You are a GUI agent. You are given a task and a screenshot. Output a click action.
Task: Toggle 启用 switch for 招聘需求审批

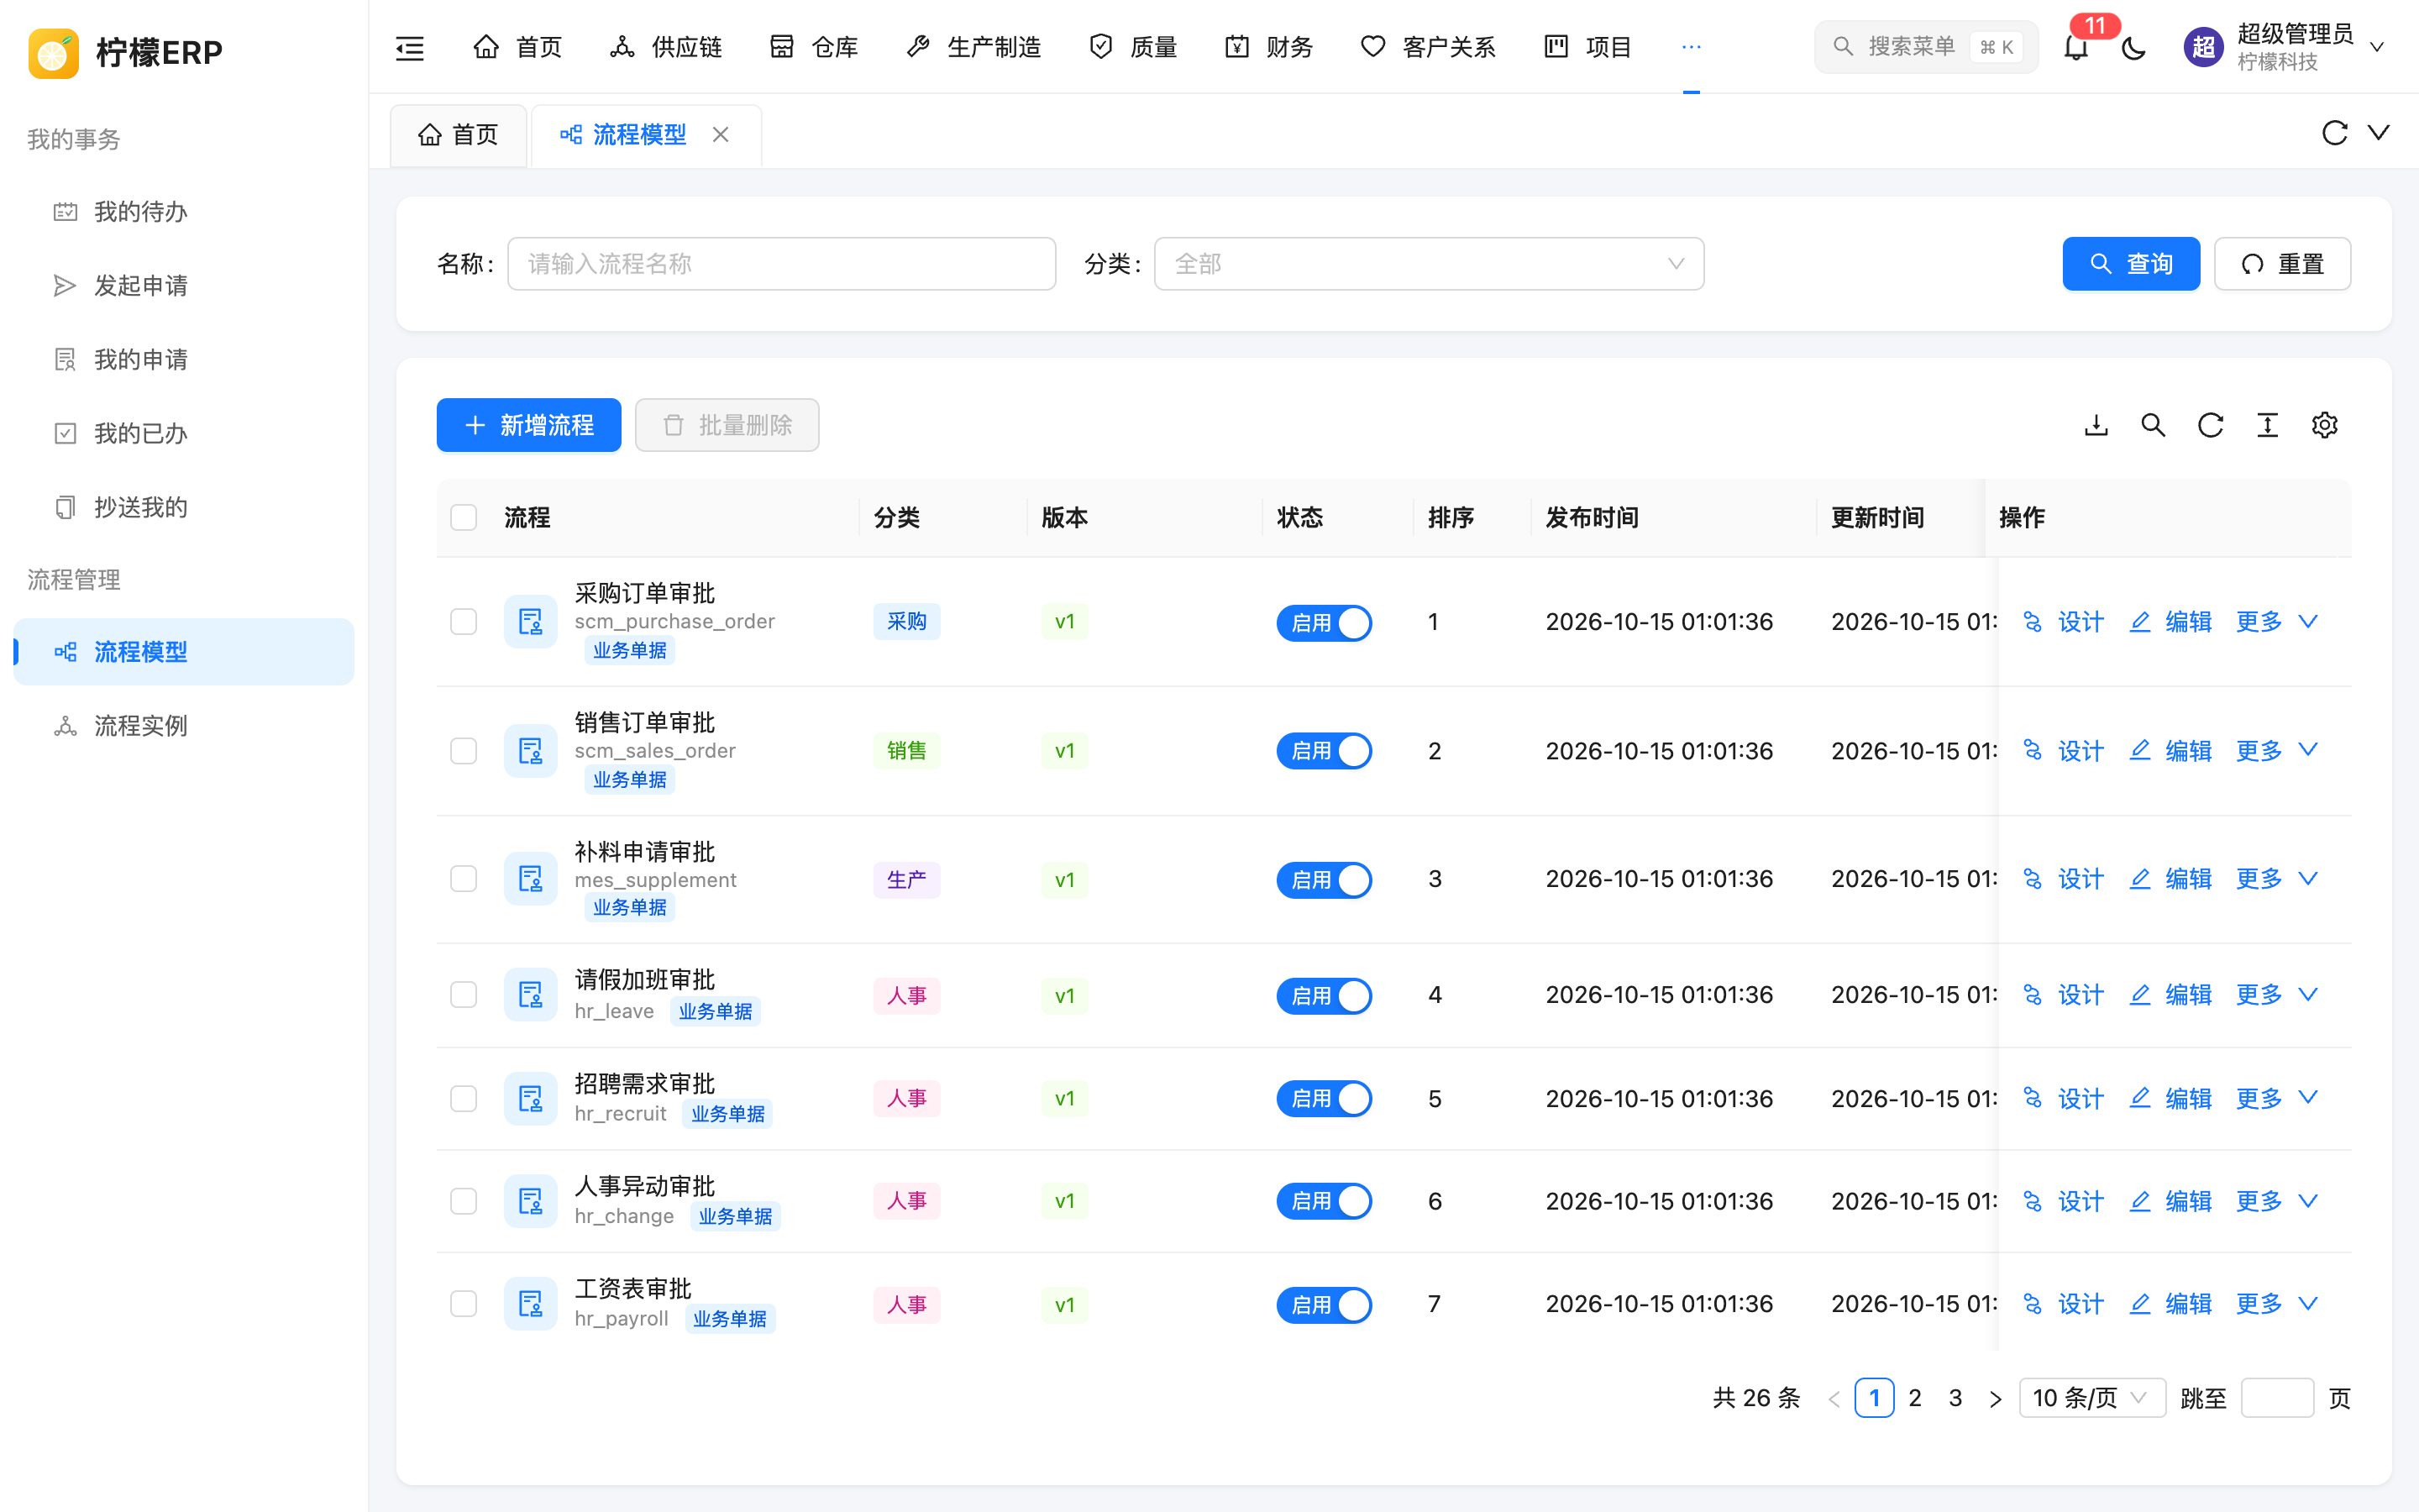[1324, 1099]
